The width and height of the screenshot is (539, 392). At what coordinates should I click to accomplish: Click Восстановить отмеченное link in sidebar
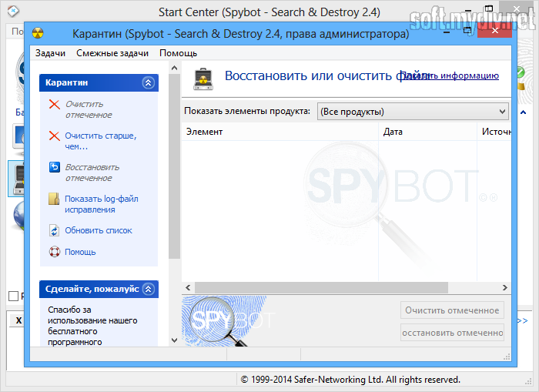(92, 173)
